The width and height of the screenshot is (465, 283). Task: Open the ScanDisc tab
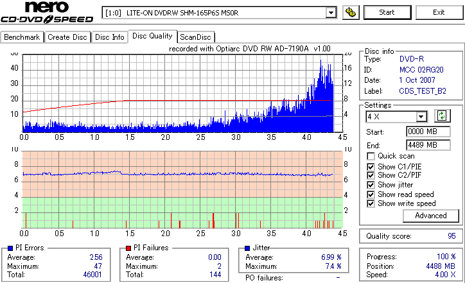pyautogui.click(x=195, y=37)
